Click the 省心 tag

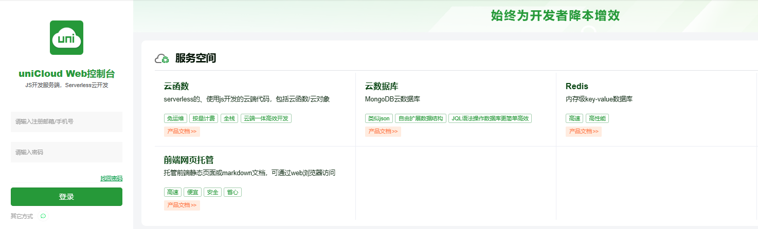tap(232, 192)
